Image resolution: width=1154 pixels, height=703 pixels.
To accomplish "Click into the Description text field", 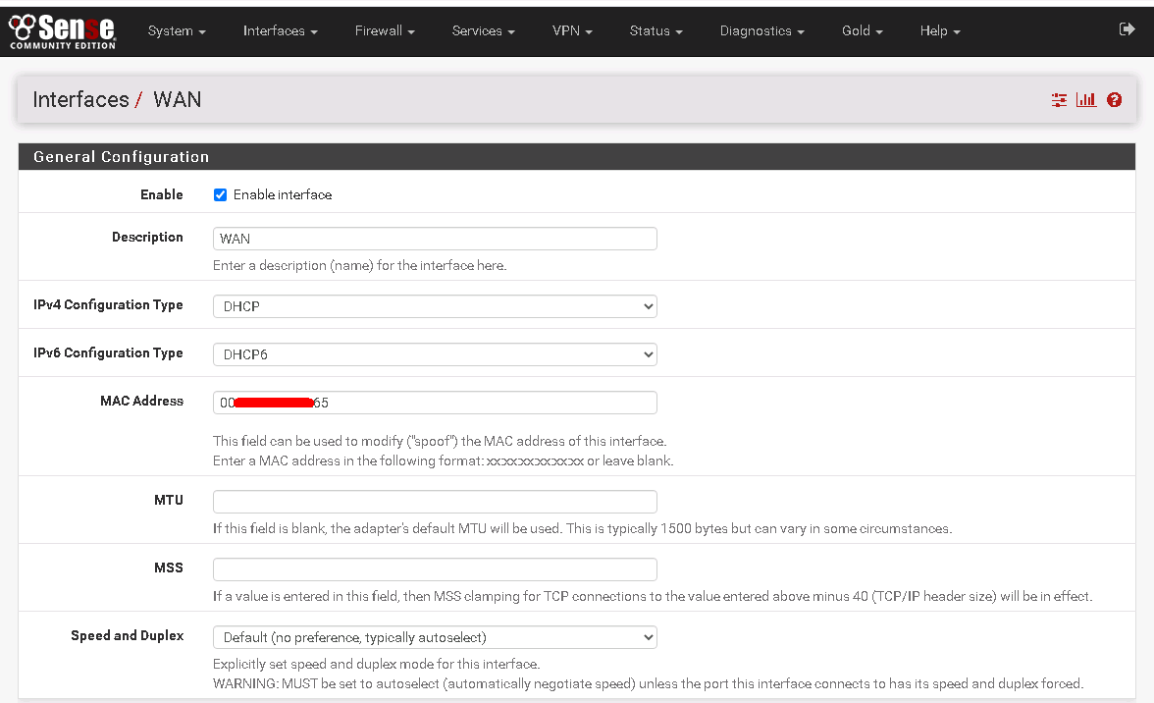I will pyautogui.click(x=435, y=239).
